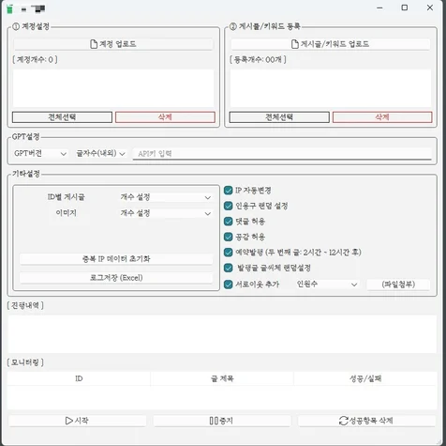This screenshot has width=446, height=446.
Task: Uncheck the IP 자동변경 checkbox
Action: [229, 191]
